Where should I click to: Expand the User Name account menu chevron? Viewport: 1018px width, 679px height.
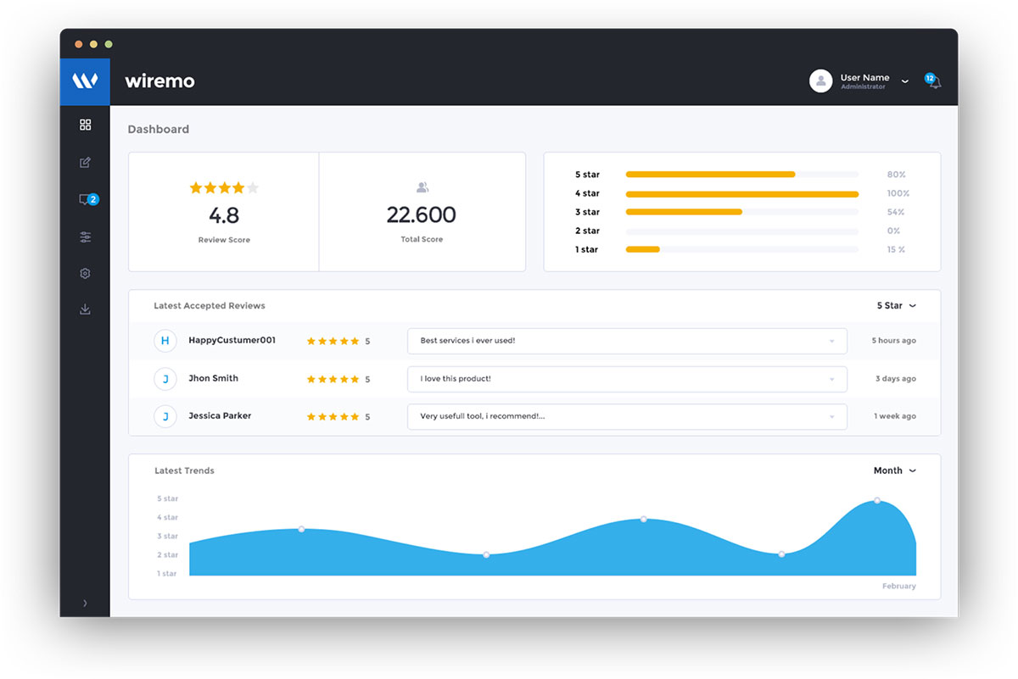(904, 81)
